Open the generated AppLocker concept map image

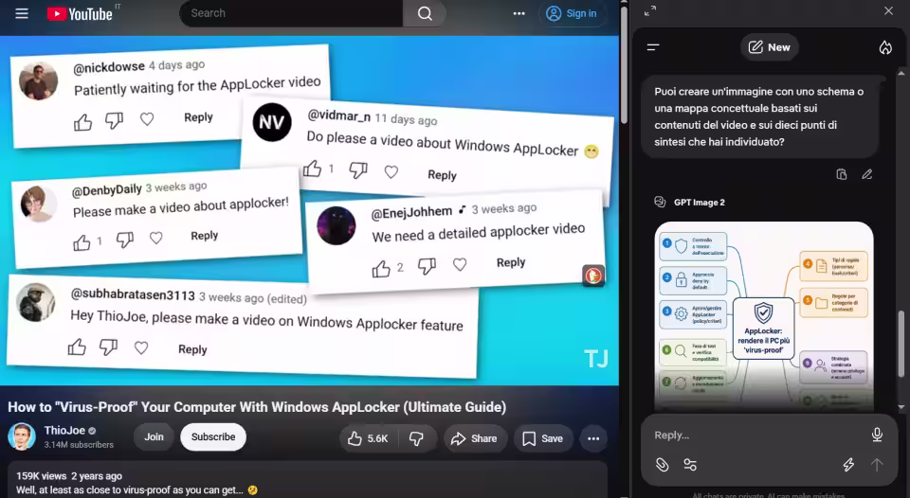pos(764,316)
